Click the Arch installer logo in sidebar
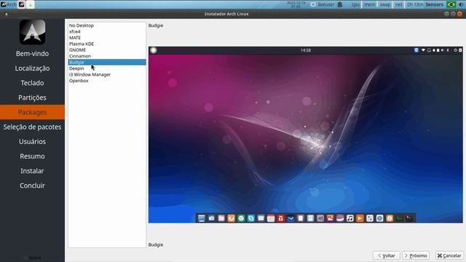The width and height of the screenshot is (466, 262). 32,32
